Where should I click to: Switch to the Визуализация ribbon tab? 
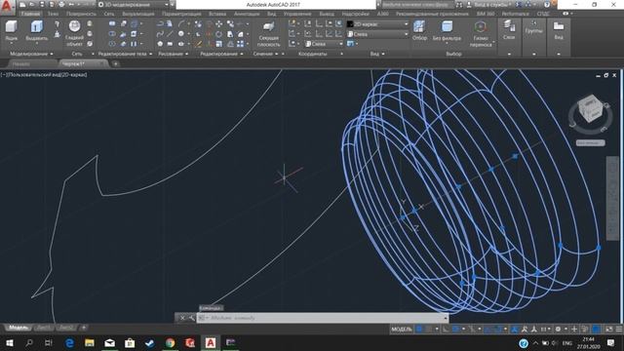point(138,14)
